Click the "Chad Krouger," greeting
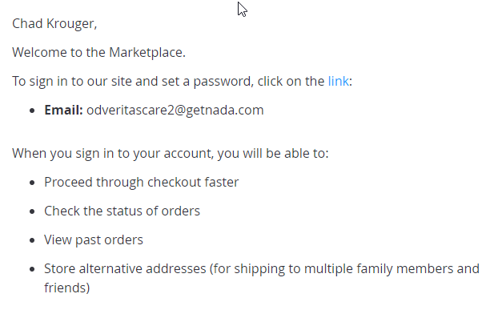This screenshot has width=494, height=326. pyautogui.click(x=54, y=24)
